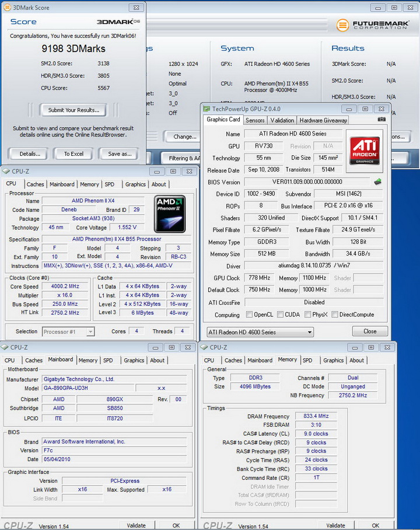This screenshot has height=530, width=420.
Task: Click the Core Speed 4000.2 MHz value
Action: pyautogui.click(x=65, y=286)
